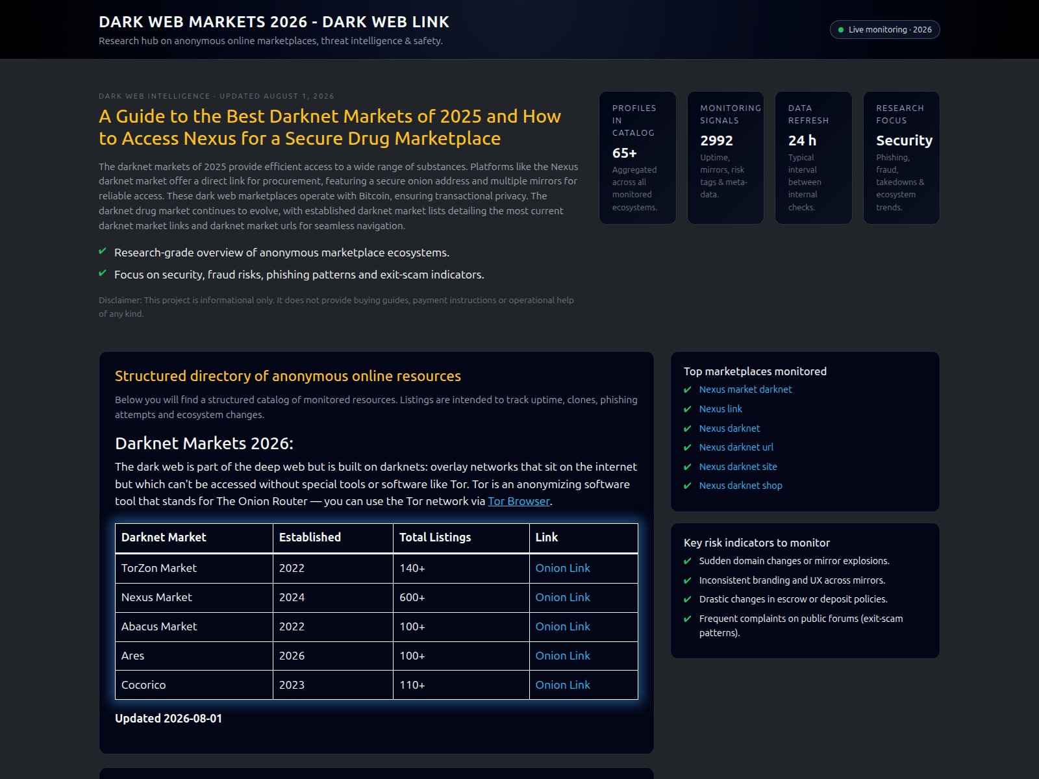1039x779 pixels.
Task: Follow the Nexus link entry
Action: click(720, 409)
